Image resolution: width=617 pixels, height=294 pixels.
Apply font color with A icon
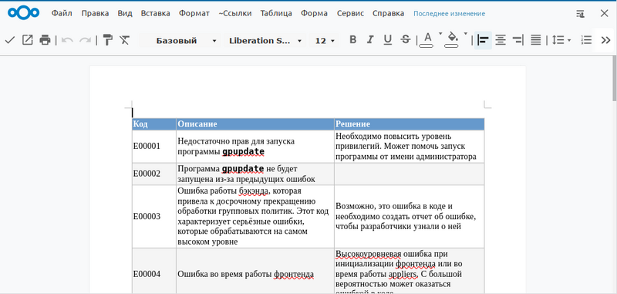(427, 37)
